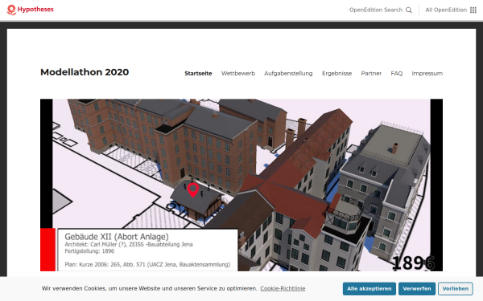The width and height of the screenshot is (483, 301).
Task: Click the All OpenEdition label
Action: [446, 10]
